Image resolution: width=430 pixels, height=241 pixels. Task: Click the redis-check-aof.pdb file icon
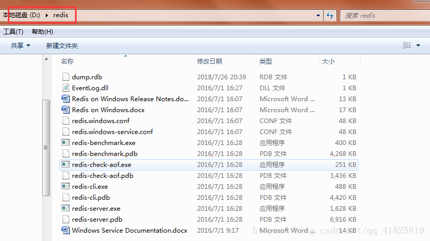[66, 176]
